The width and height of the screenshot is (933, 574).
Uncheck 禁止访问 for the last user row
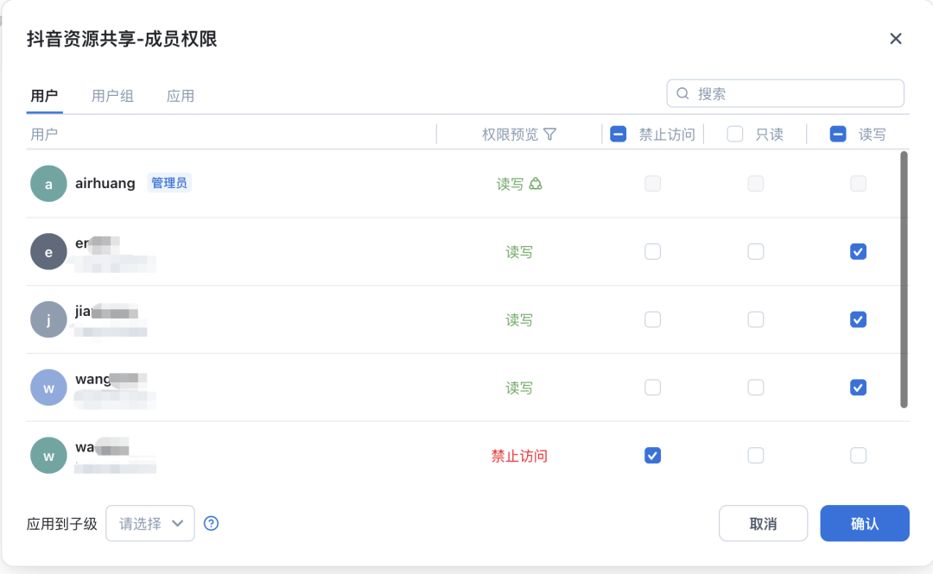(653, 455)
